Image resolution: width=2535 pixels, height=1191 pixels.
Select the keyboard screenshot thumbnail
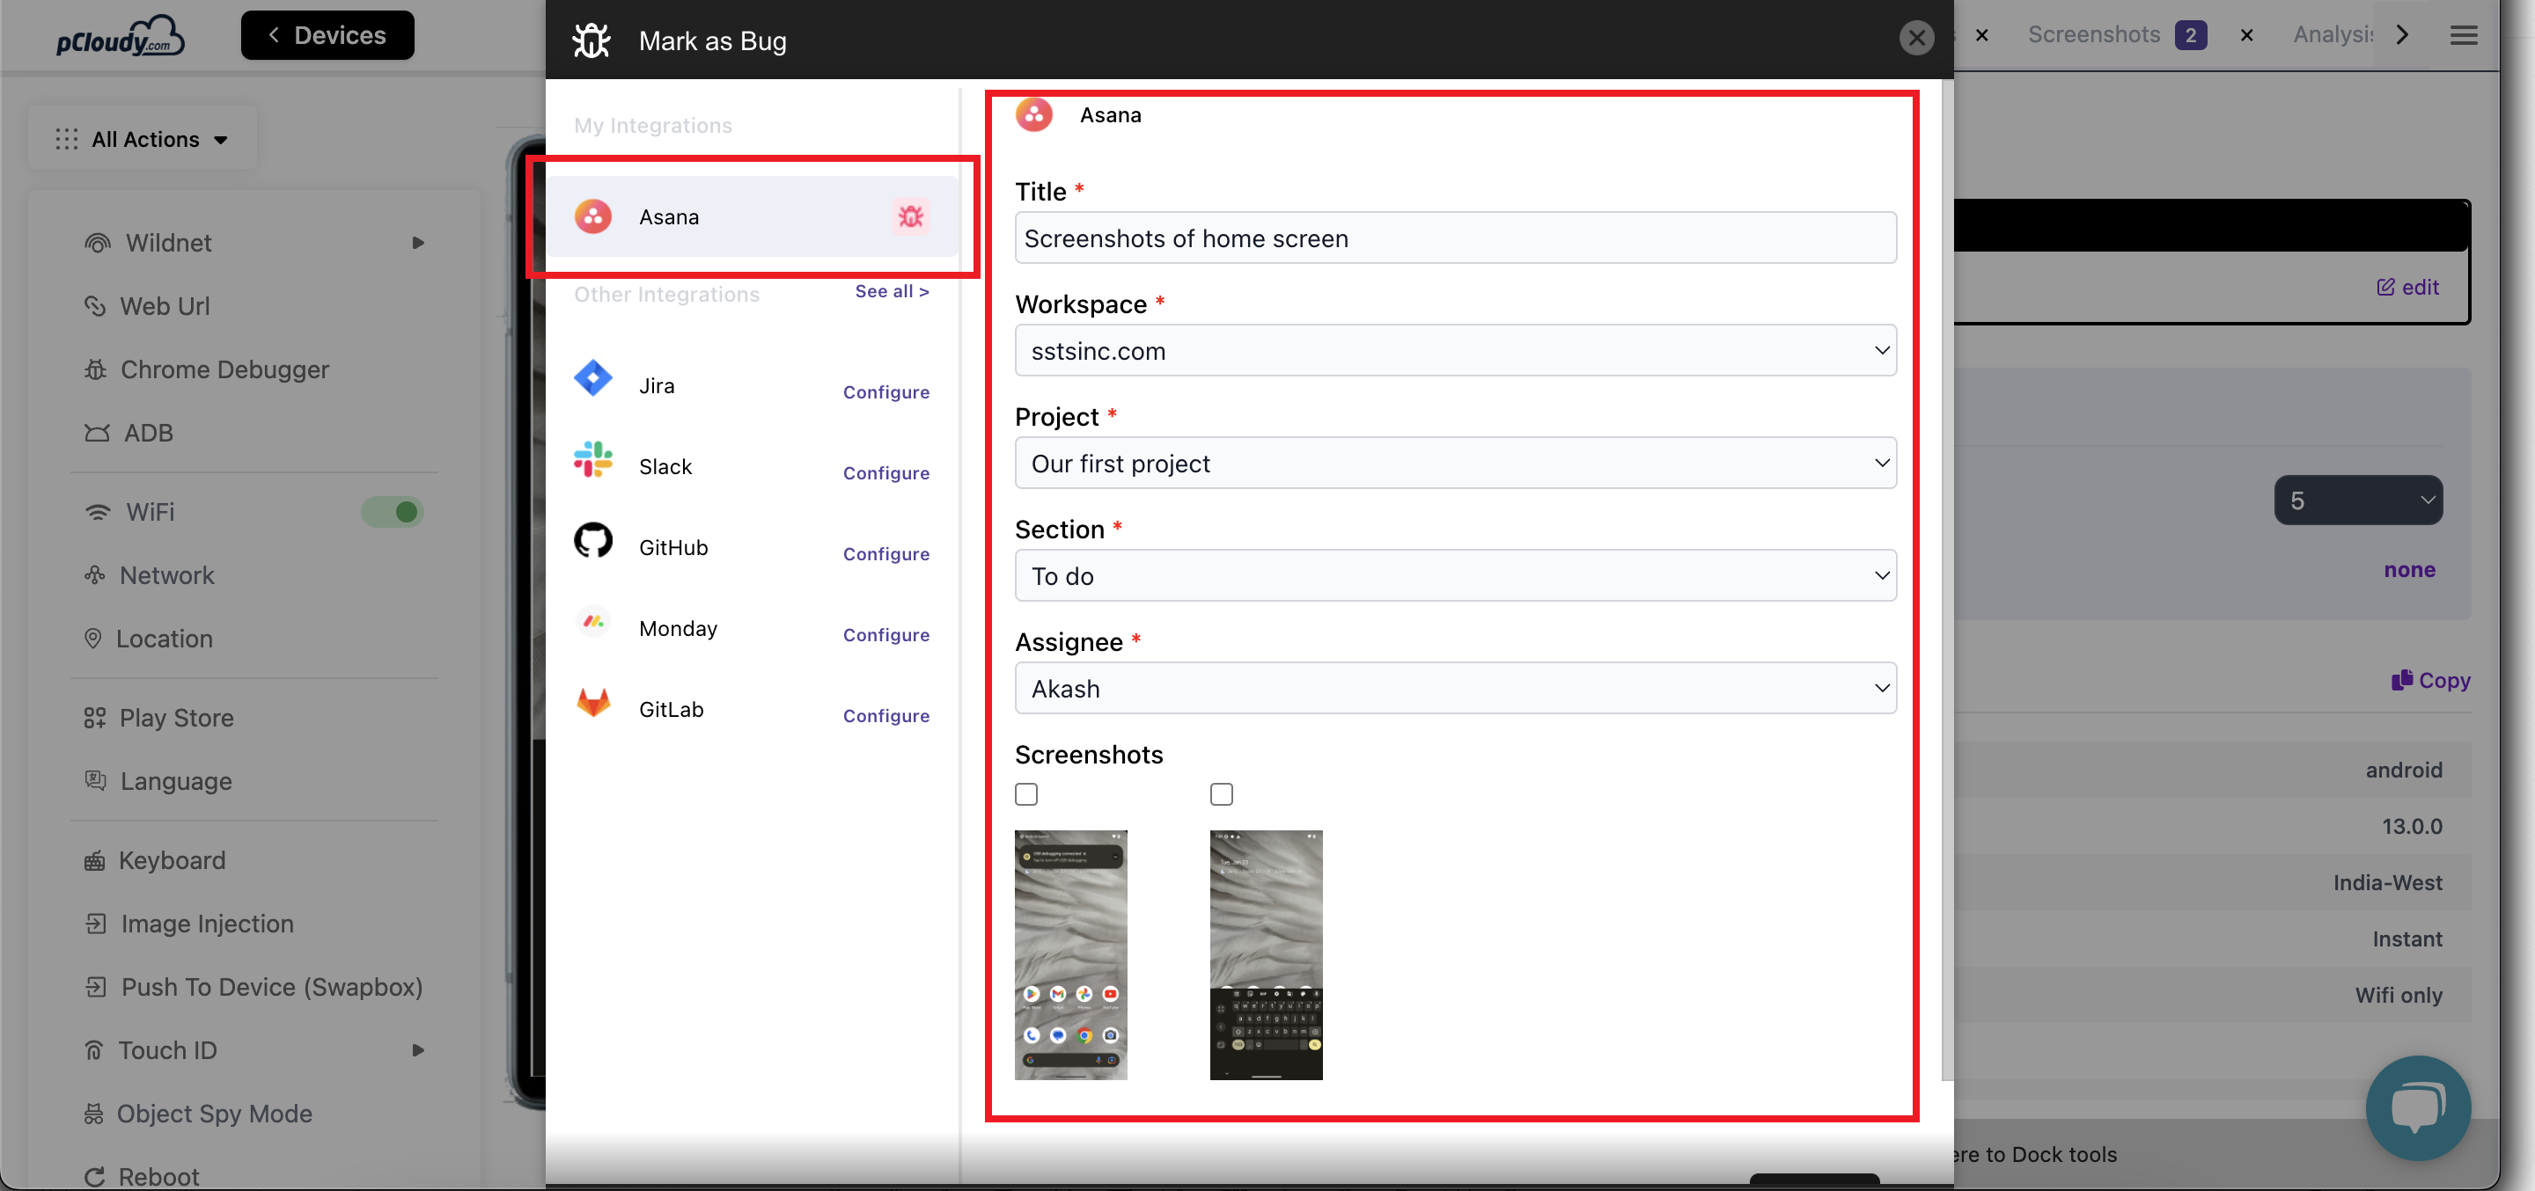[x=1266, y=954]
